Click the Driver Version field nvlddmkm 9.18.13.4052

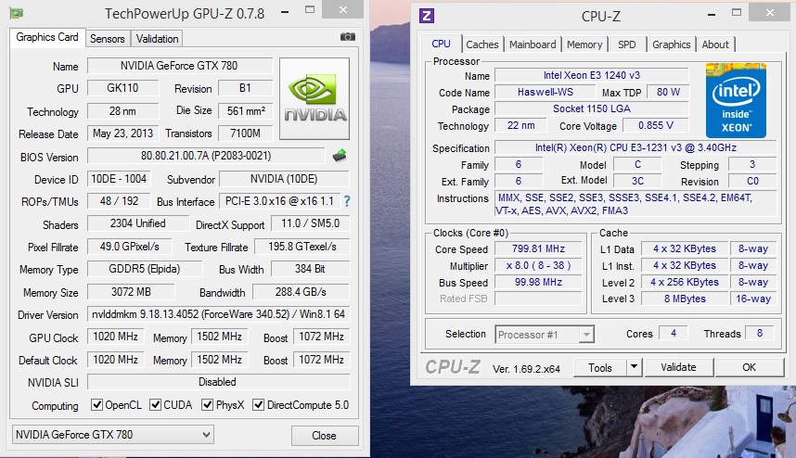[218, 314]
